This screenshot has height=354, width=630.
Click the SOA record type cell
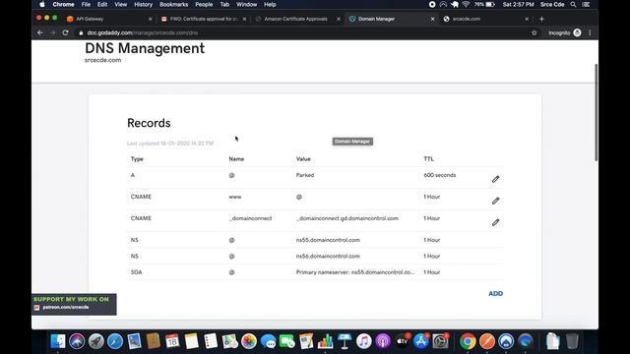click(136, 272)
